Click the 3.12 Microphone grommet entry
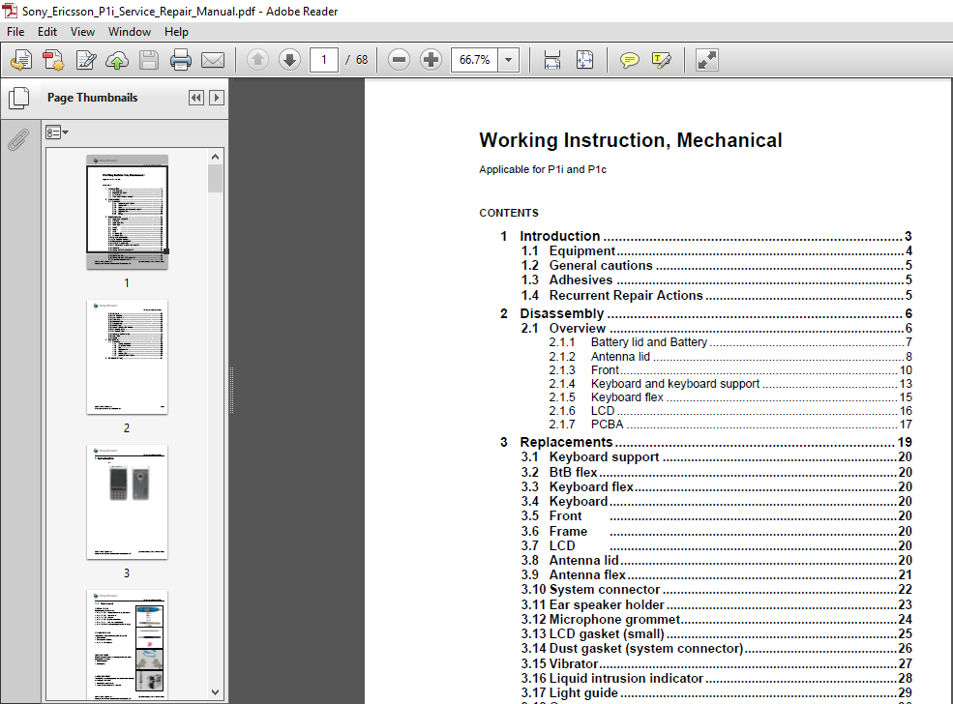This screenshot has height=704, width=953. [717, 619]
